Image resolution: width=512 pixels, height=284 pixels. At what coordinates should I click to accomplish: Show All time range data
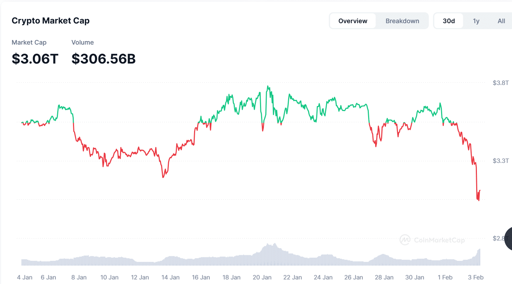point(501,21)
